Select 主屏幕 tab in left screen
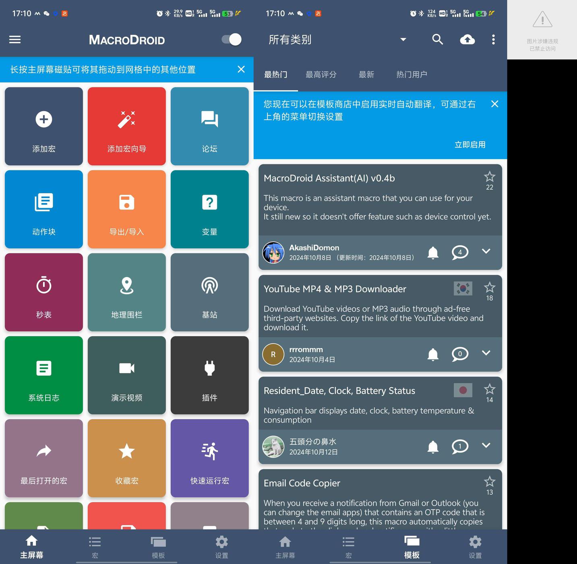The width and height of the screenshot is (577, 564). pos(32,547)
